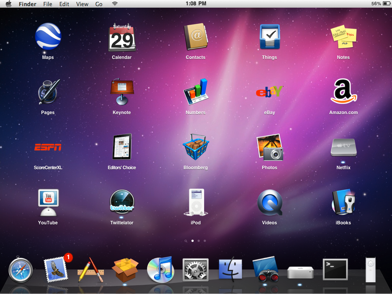Launch the Pages app icon
Viewport: 392px width, 294px height.
49,92
